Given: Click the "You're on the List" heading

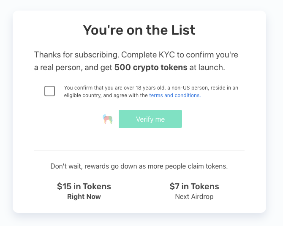Looking at the screenshot, I should coord(139,30).
